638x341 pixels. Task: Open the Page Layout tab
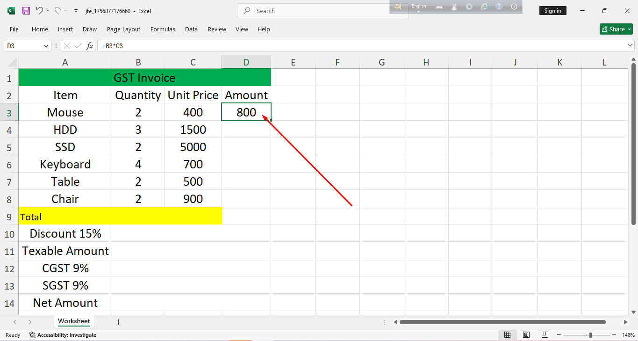tap(123, 29)
